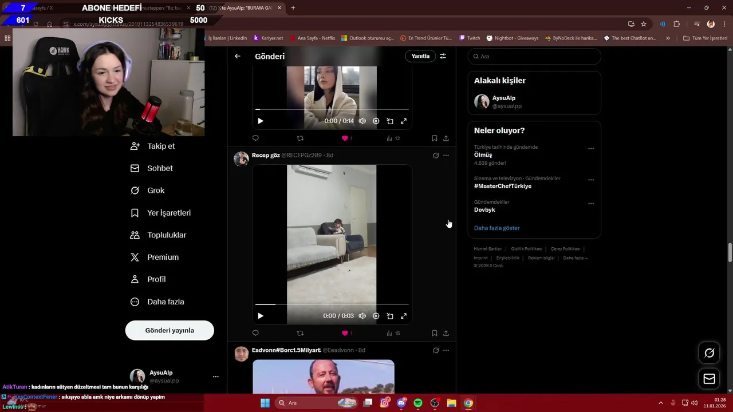Open Yer İşaretleri in sidebar
The image size is (733, 412).
tap(161, 213)
